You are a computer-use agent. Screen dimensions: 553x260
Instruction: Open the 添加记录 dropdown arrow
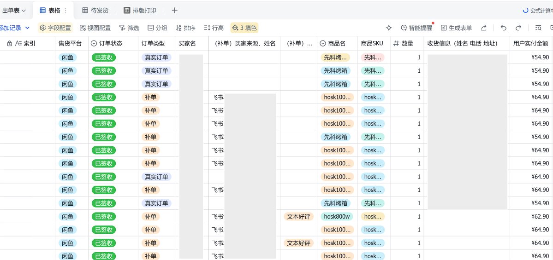tap(28, 28)
